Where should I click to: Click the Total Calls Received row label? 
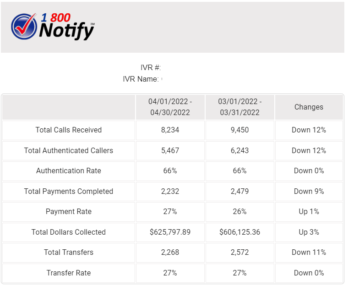pos(69,130)
